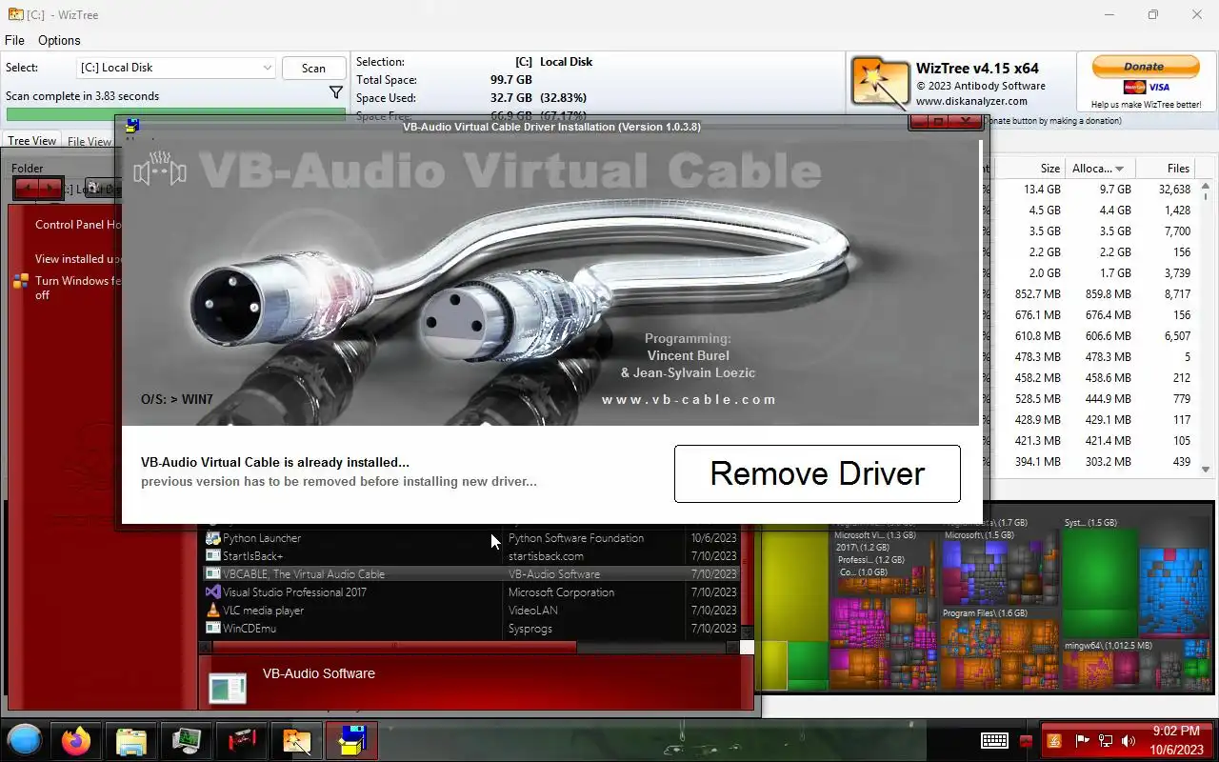Open the drive selection dropdown in WizTree
Image resolution: width=1219 pixels, height=762 pixels.
[176, 68]
